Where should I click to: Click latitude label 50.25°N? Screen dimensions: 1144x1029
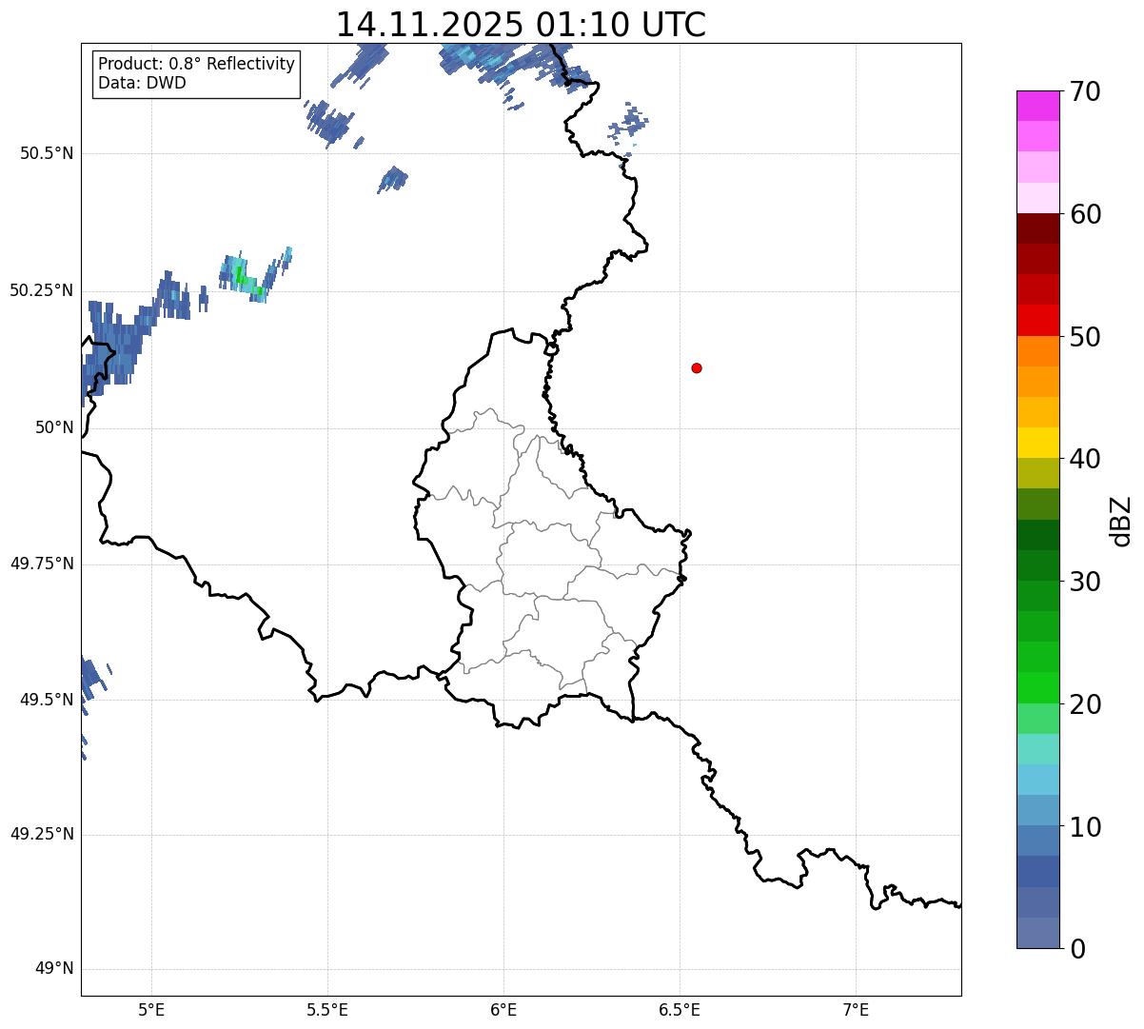[x=42, y=291]
